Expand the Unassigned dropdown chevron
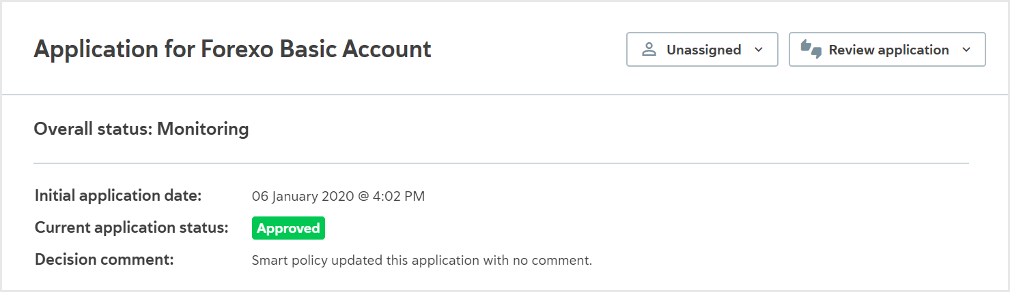The image size is (1010, 292). point(758,50)
